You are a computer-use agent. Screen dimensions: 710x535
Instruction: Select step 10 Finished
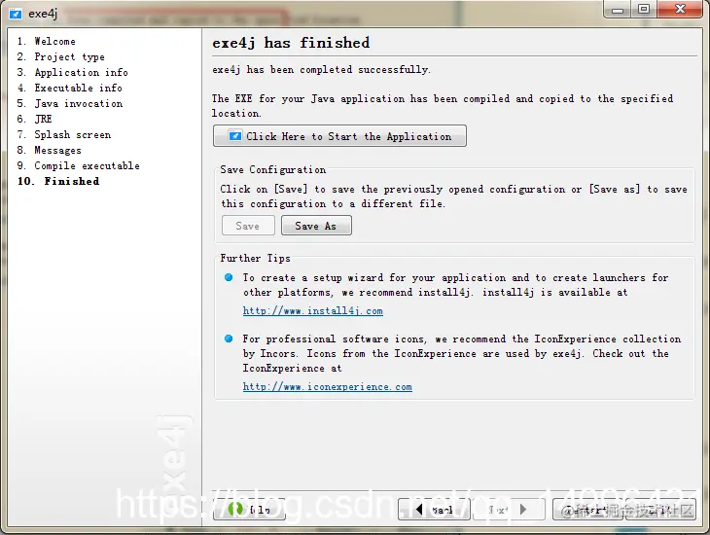tap(58, 181)
